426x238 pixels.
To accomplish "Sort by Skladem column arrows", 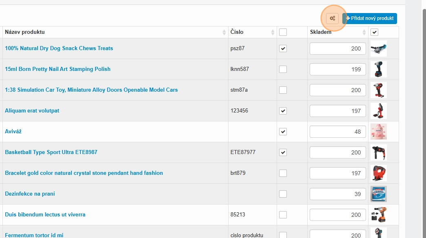I will point(364,32).
